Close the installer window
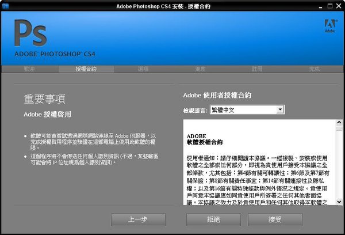 (339, 6)
